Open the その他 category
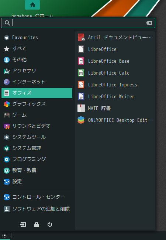Image resolution: width=166 pixels, height=240 pixels. click(37, 60)
